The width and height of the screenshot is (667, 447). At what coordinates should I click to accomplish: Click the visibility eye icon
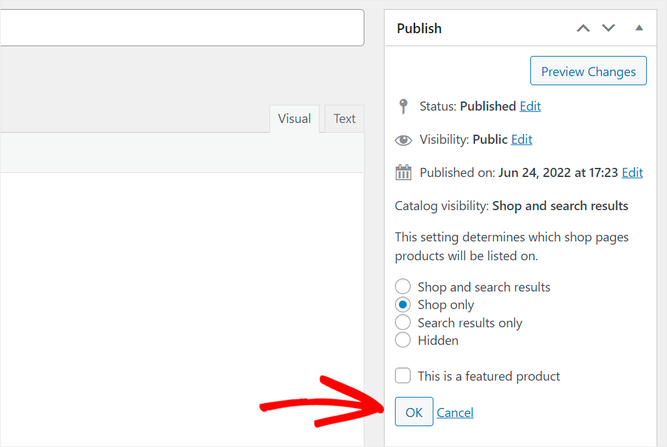(x=403, y=140)
